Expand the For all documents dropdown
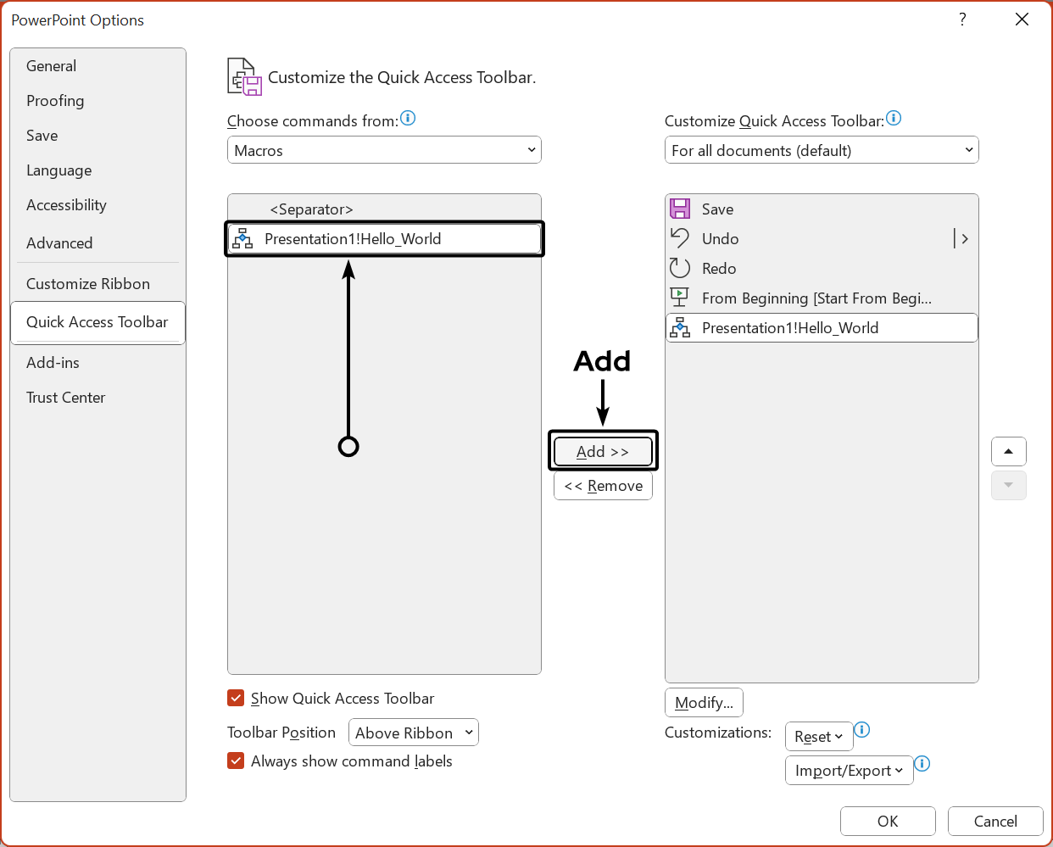Screen dimensions: 1053x847 point(822,150)
